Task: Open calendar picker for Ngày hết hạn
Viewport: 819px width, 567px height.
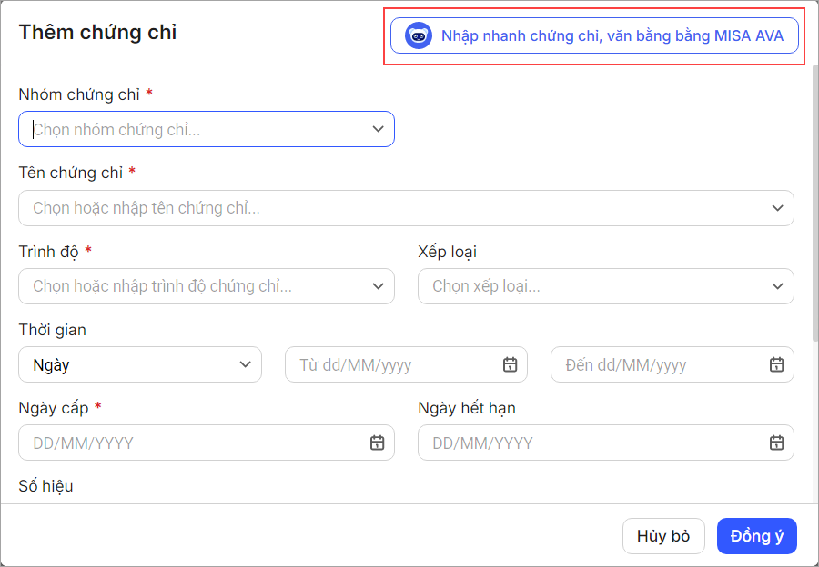Action: [776, 443]
